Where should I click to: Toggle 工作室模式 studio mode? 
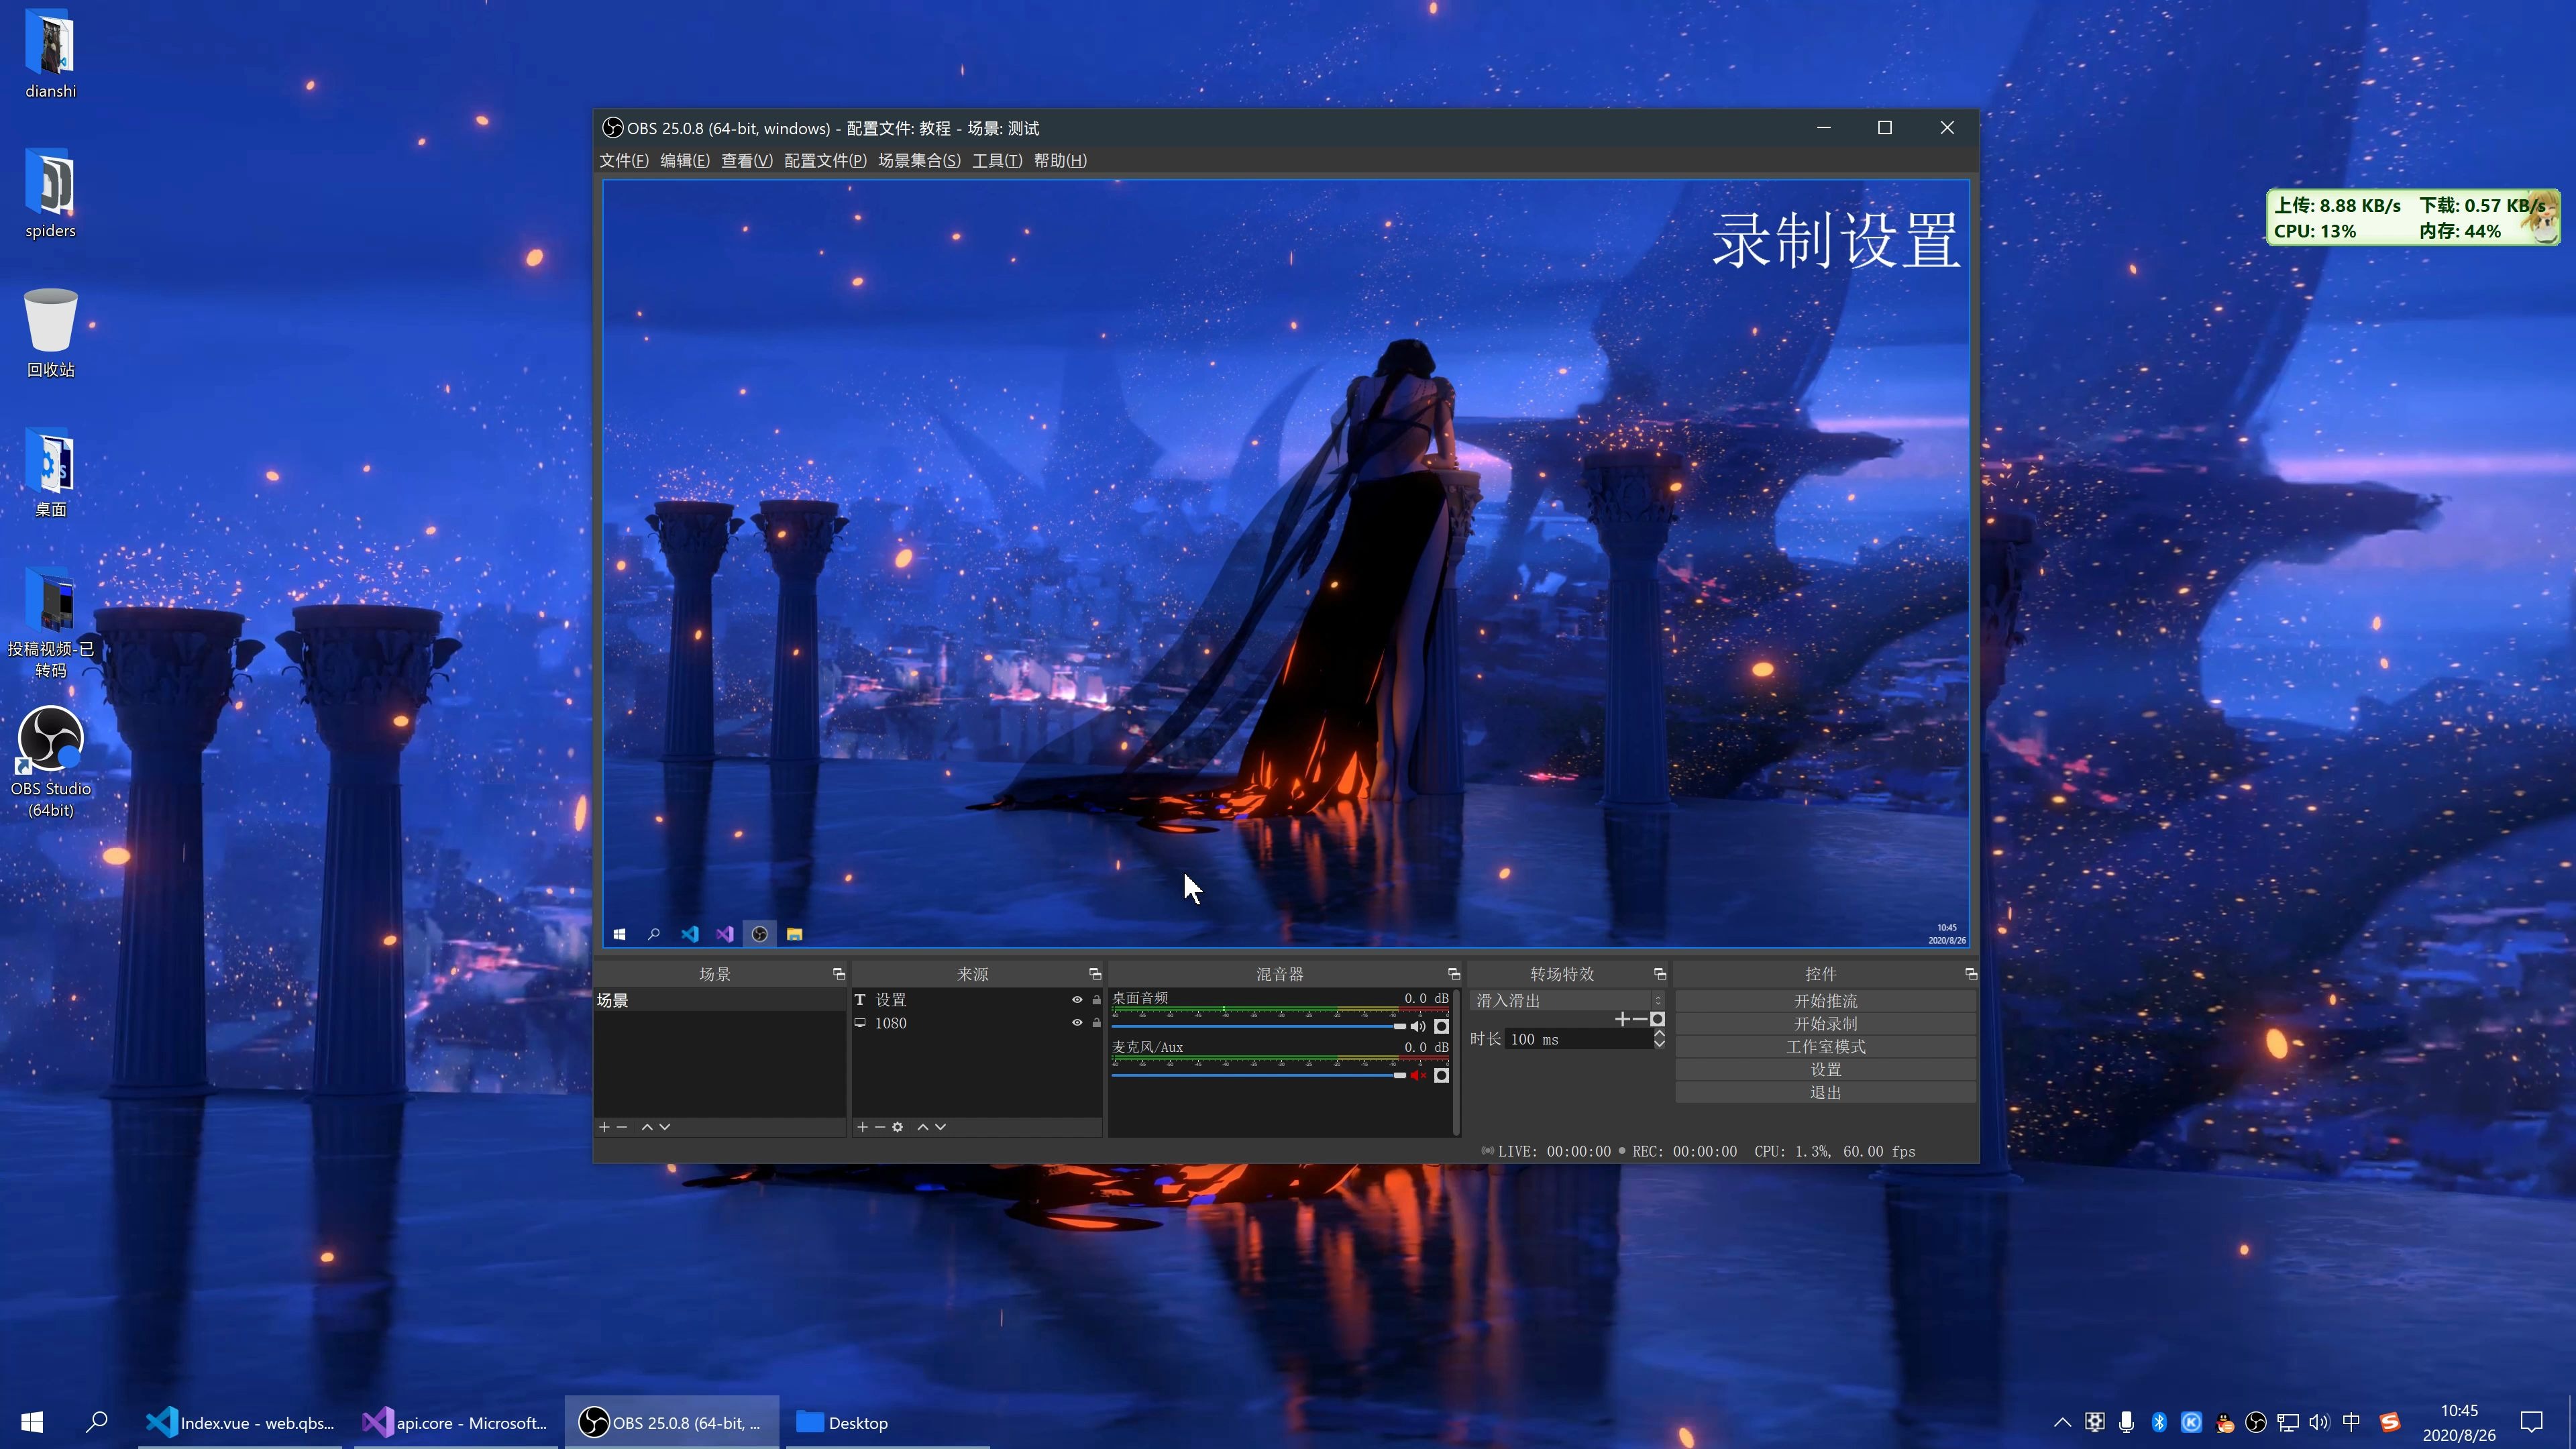(1825, 1047)
